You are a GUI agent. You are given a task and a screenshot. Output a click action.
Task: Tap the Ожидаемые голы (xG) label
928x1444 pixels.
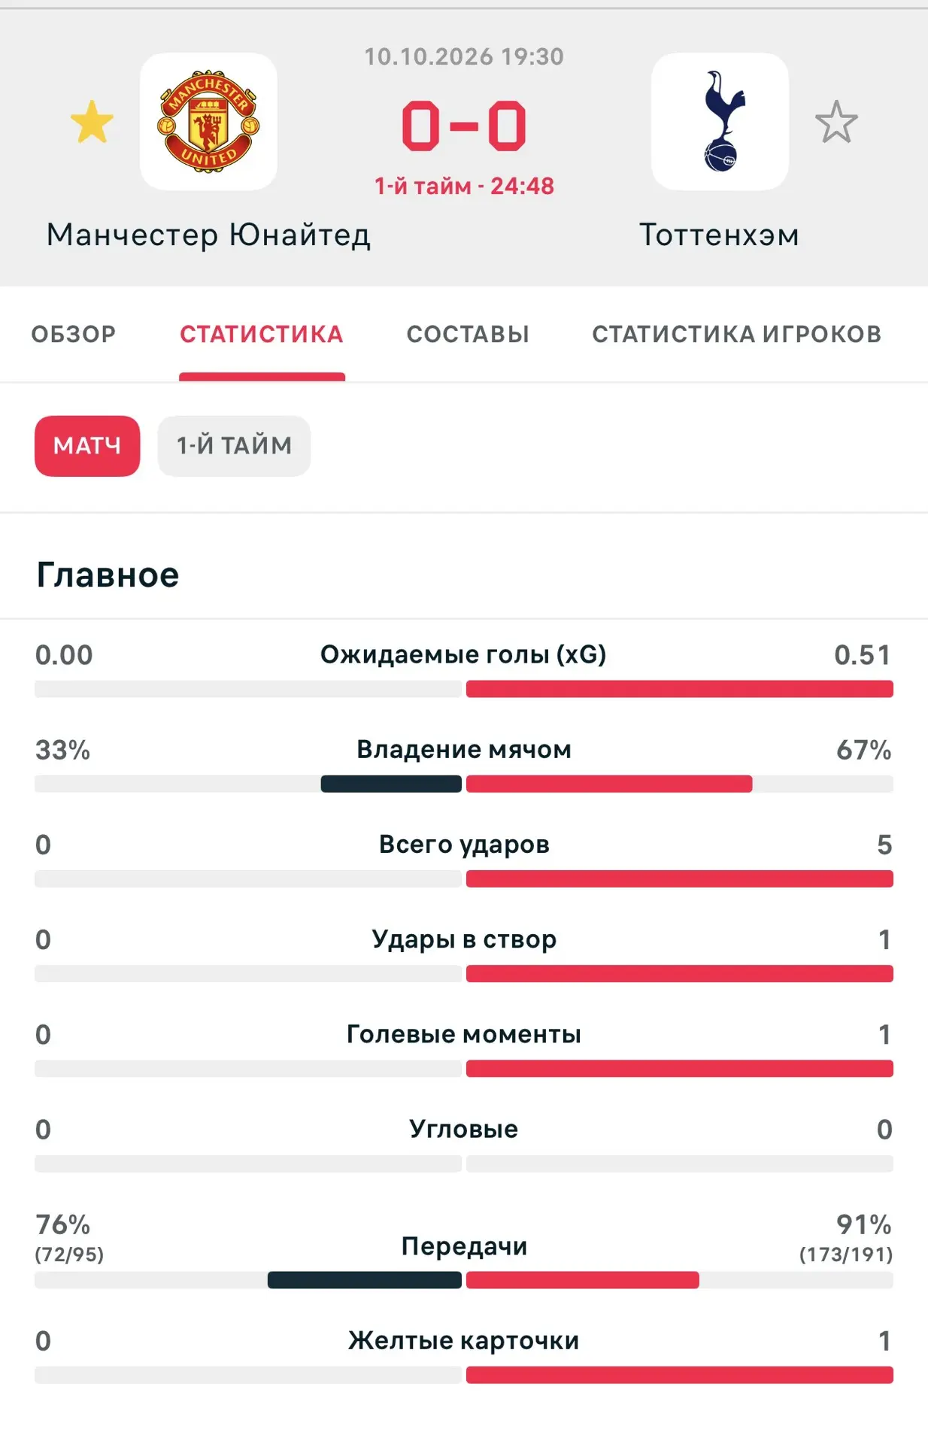pos(463,655)
